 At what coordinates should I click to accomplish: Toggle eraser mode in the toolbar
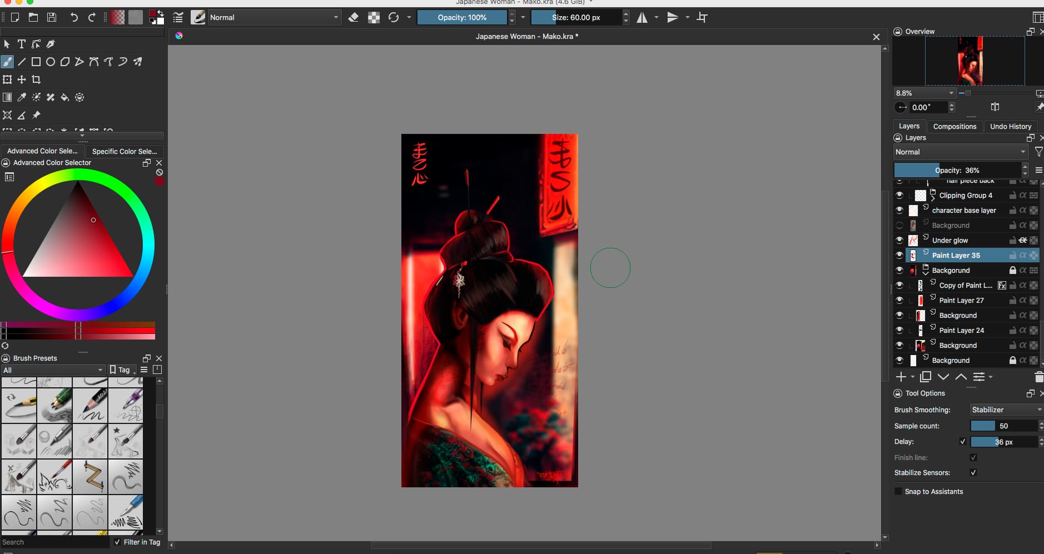(353, 17)
